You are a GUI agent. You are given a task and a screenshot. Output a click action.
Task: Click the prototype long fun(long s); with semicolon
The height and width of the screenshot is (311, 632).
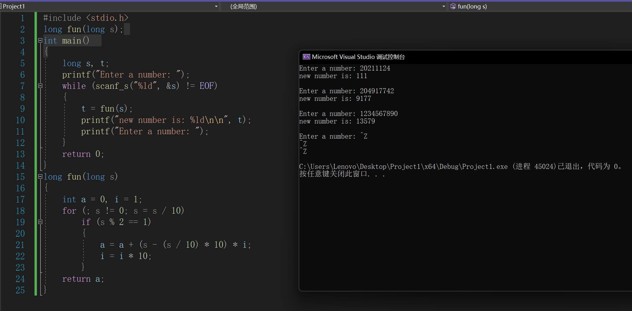click(83, 29)
